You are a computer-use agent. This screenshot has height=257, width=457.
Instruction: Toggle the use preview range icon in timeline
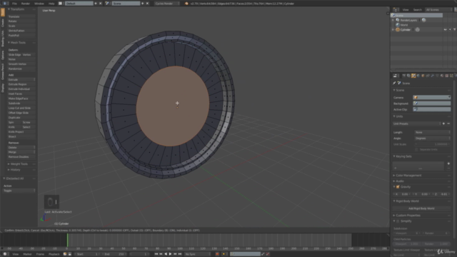pos(65,254)
